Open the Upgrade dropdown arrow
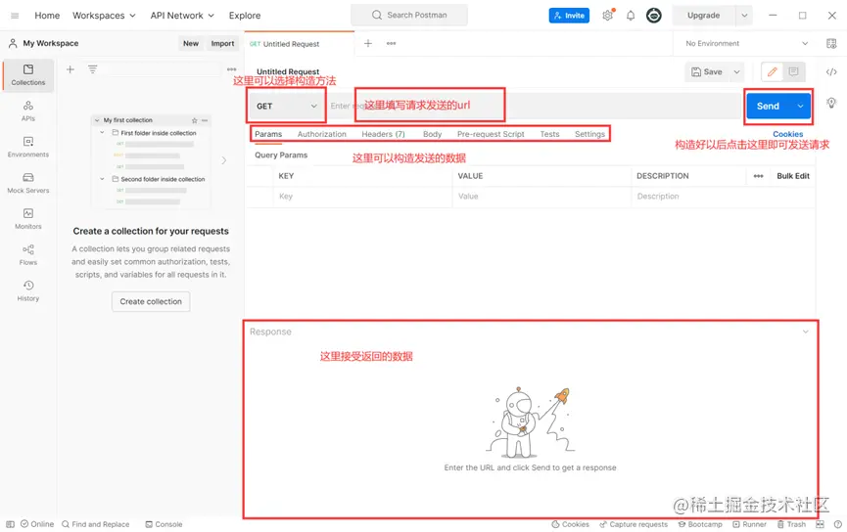The image size is (847, 532). (744, 15)
